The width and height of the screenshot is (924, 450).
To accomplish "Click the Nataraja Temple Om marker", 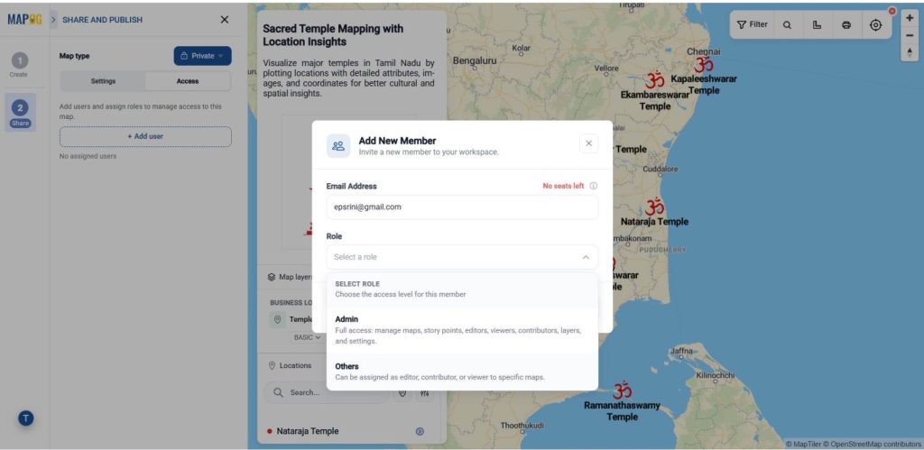I will click(654, 207).
